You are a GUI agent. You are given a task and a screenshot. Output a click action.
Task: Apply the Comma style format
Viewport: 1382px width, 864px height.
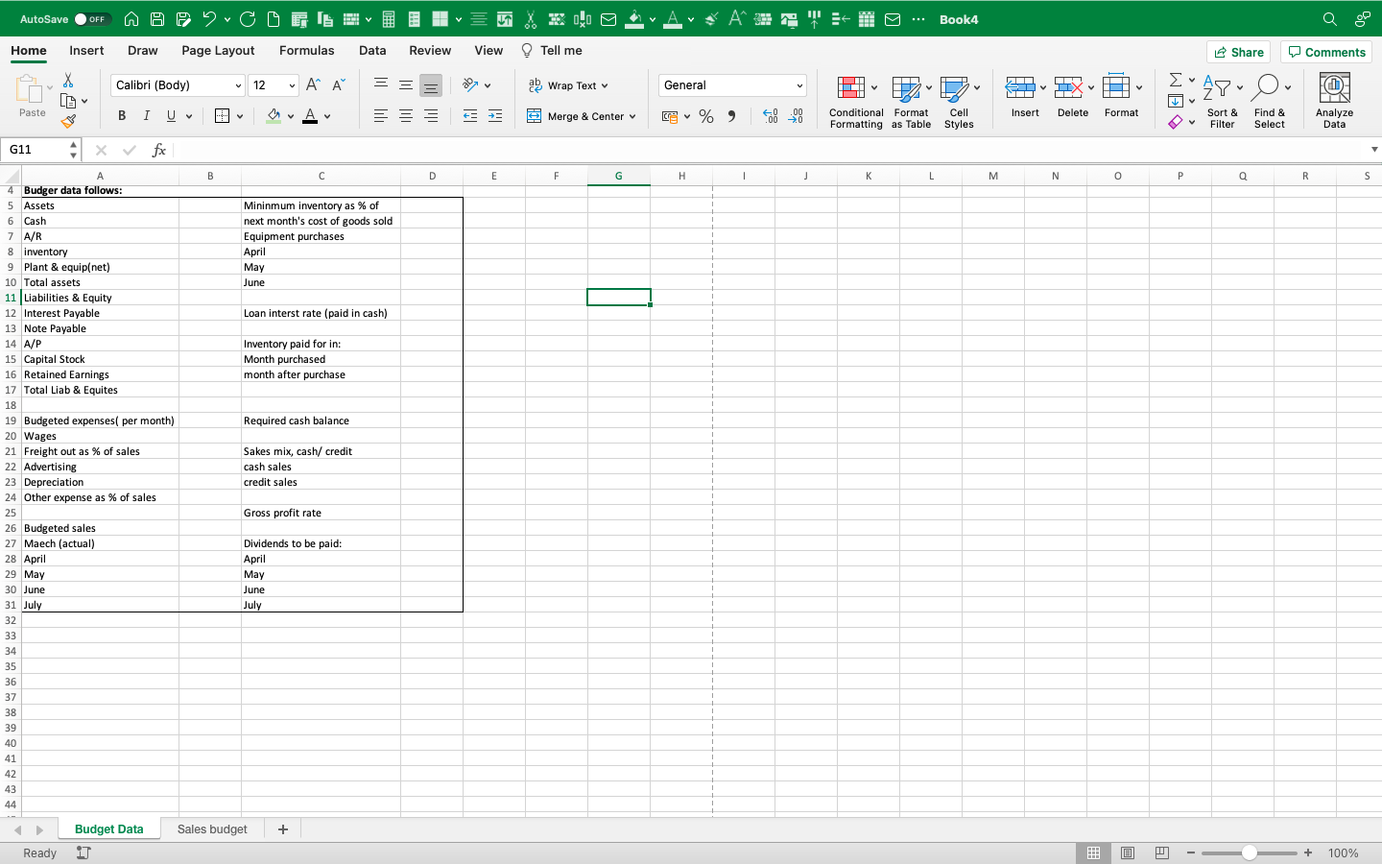tap(731, 116)
